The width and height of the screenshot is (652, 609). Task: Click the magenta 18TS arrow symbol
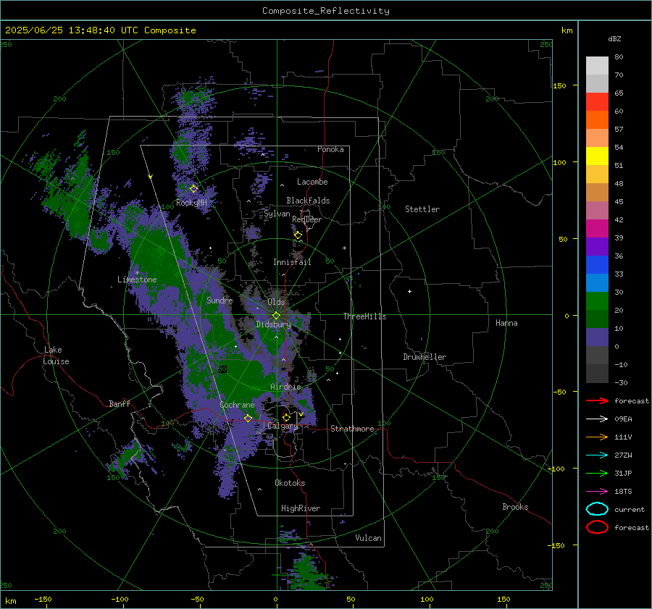pyautogui.click(x=597, y=492)
